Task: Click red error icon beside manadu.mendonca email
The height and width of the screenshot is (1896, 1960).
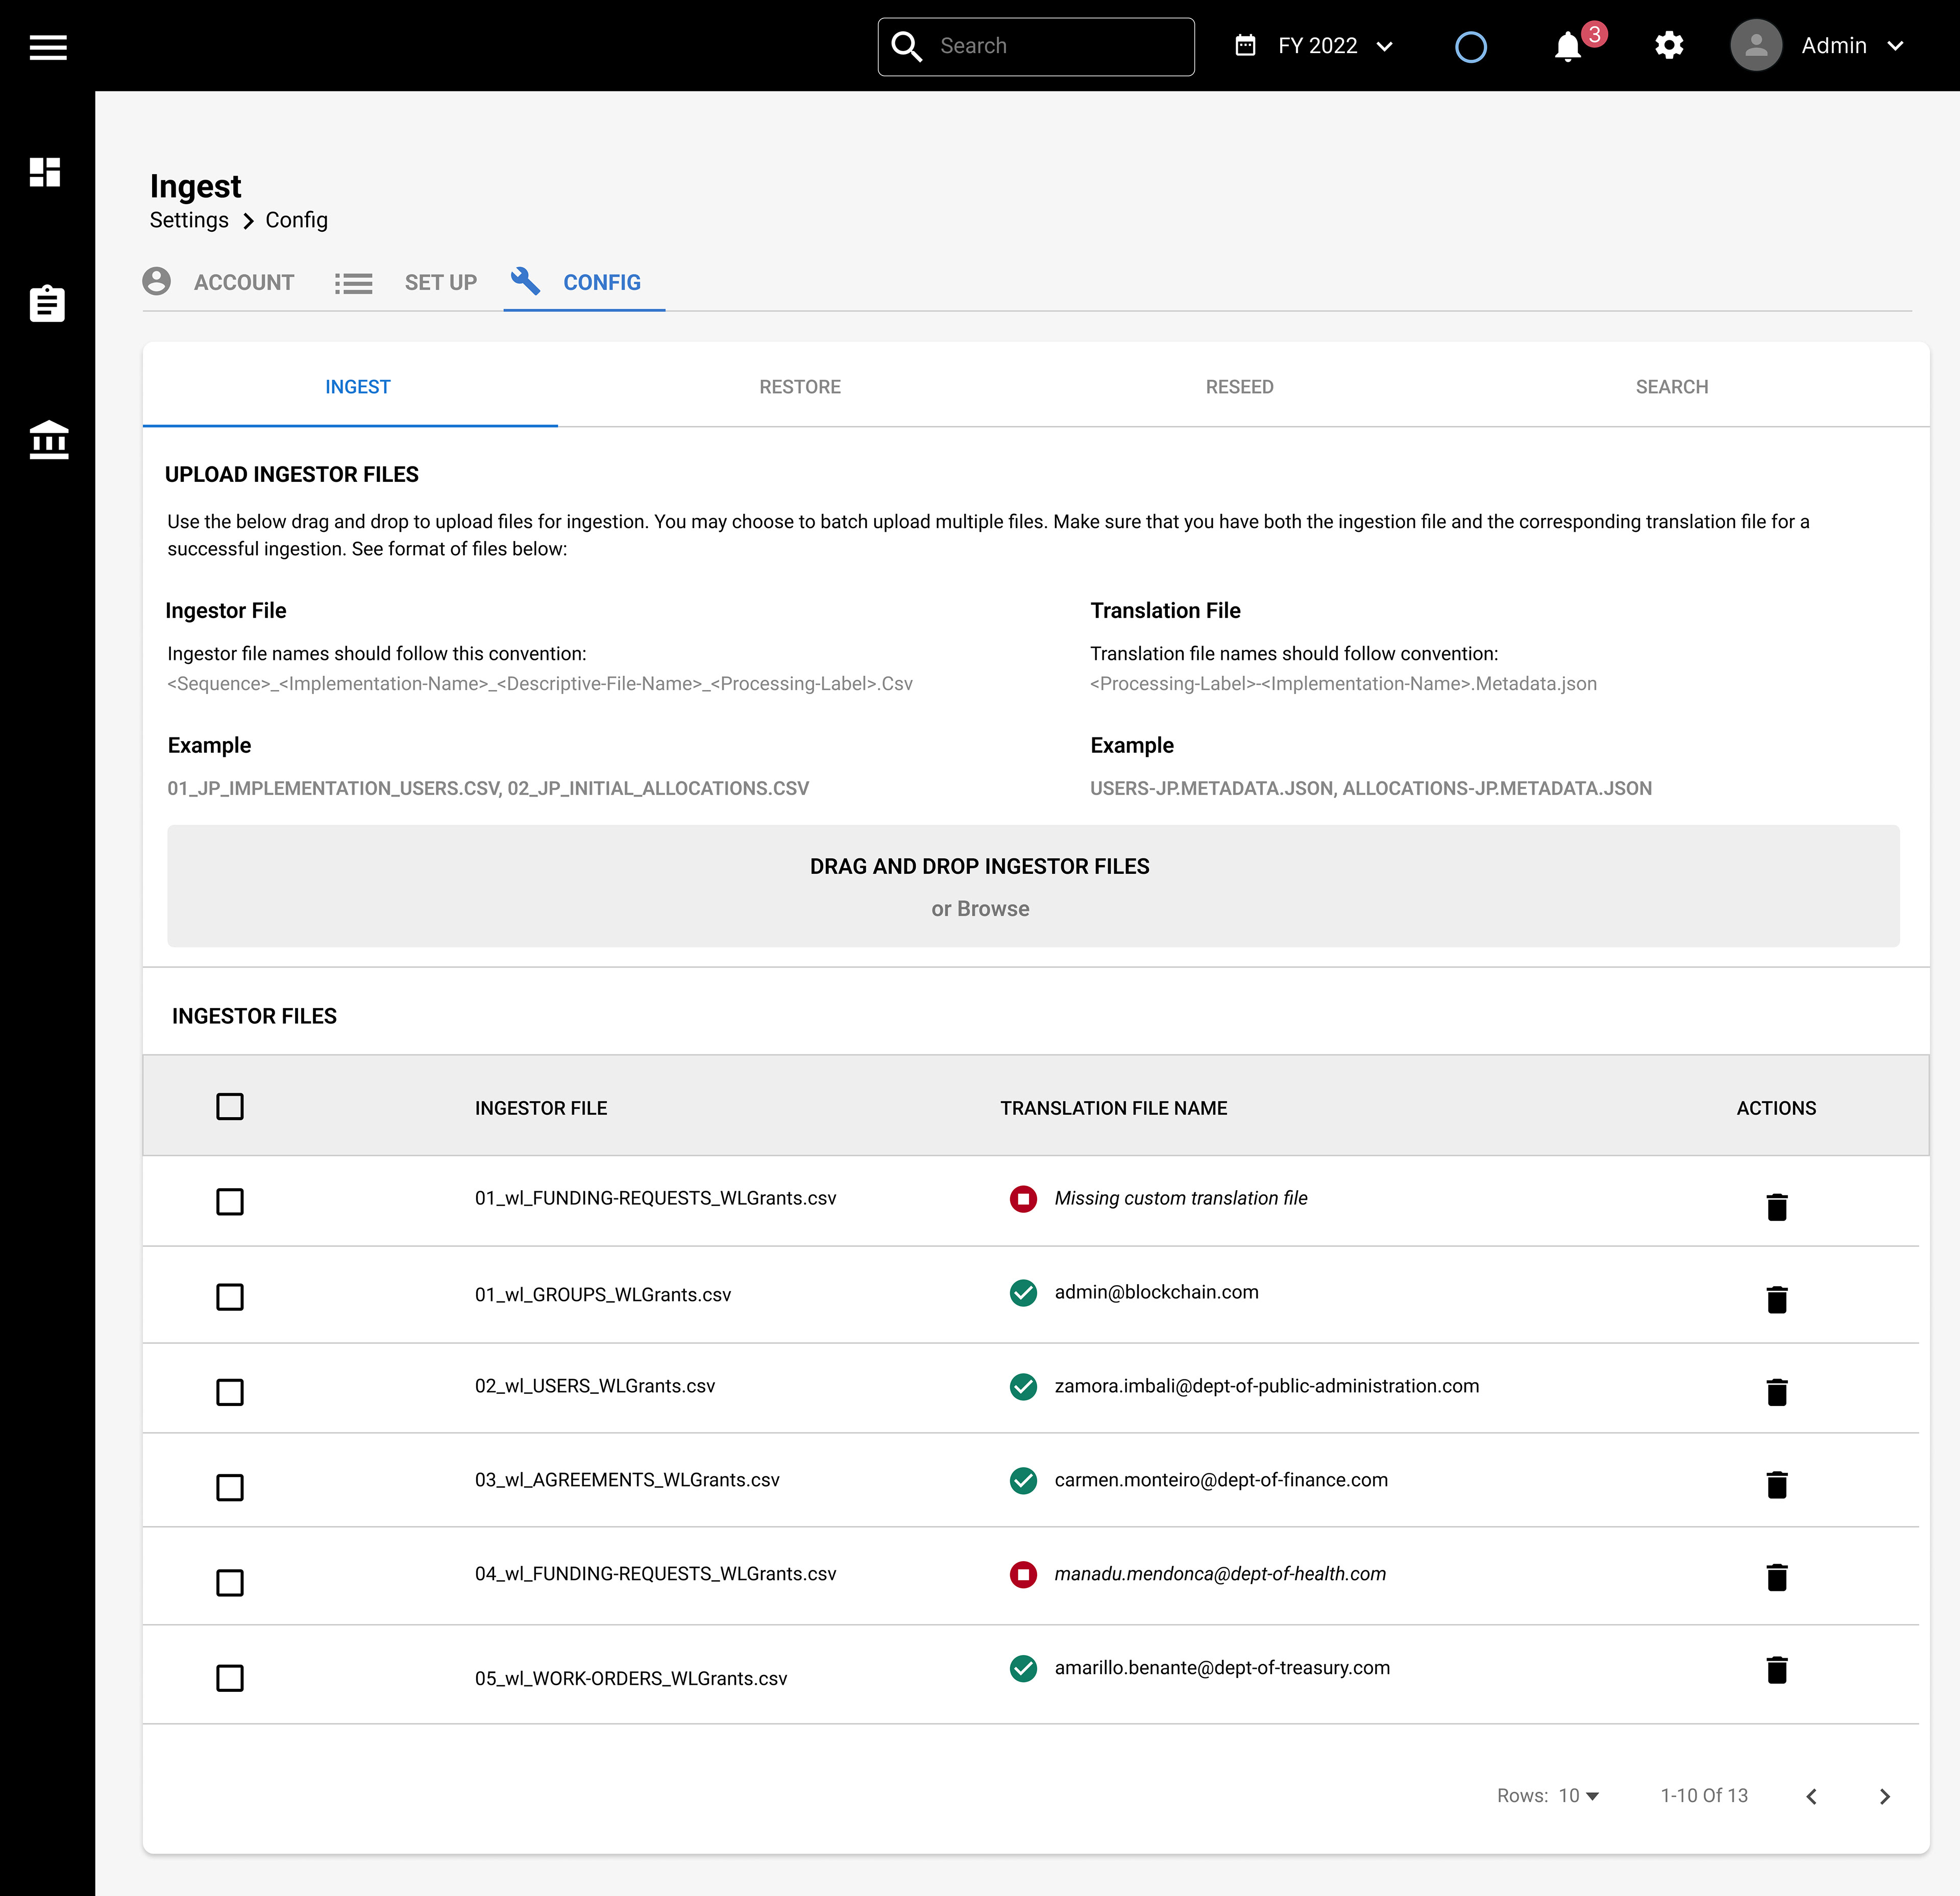Action: [1023, 1575]
